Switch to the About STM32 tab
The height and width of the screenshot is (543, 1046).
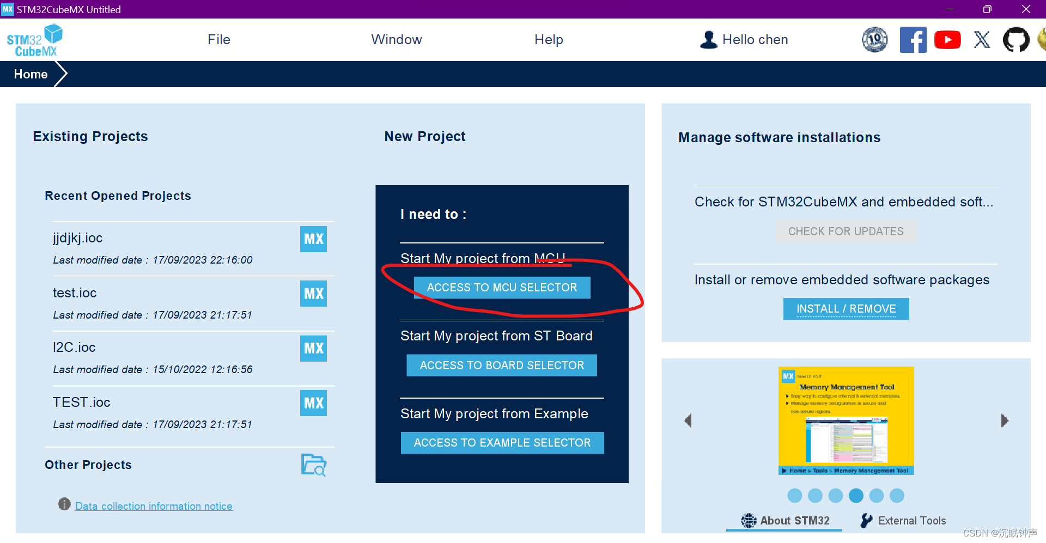tap(785, 521)
